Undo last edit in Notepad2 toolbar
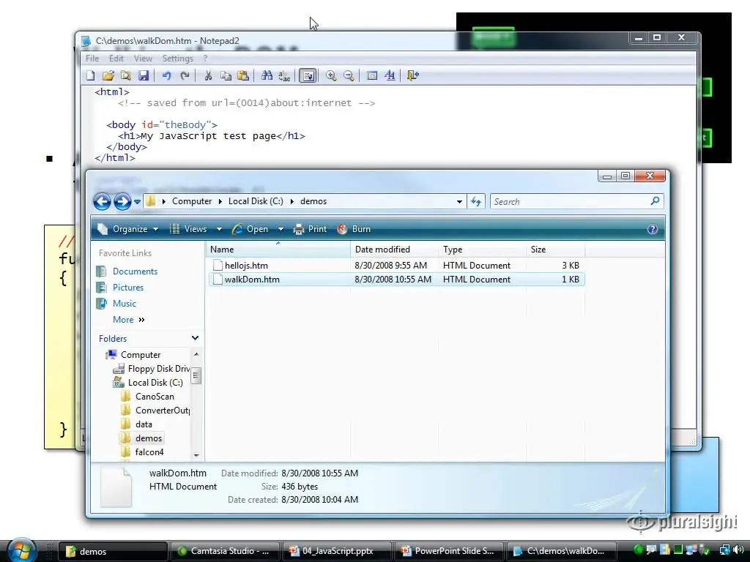Image resolution: width=750 pixels, height=562 pixels. coord(166,75)
